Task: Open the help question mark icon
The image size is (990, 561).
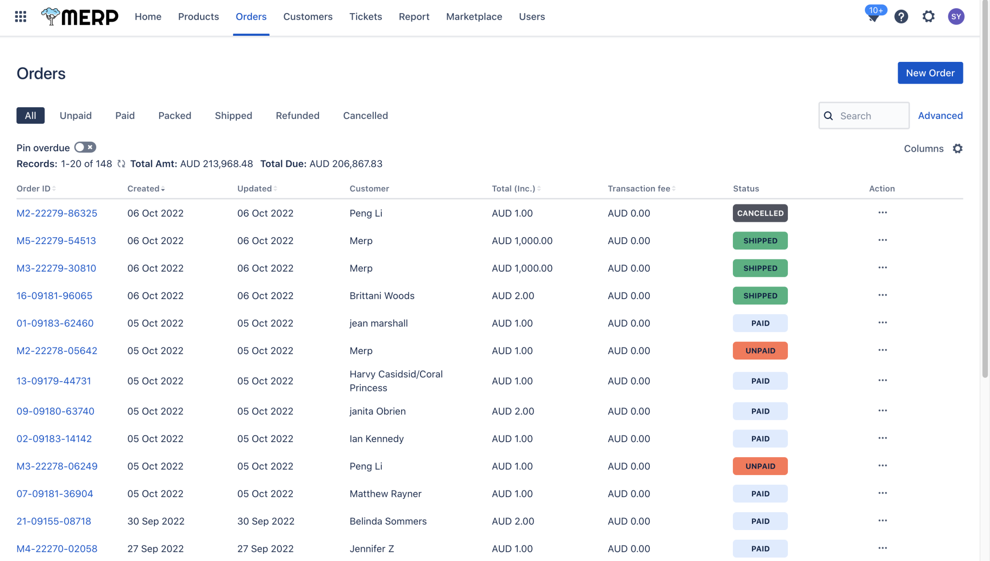Action: coord(901,17)
